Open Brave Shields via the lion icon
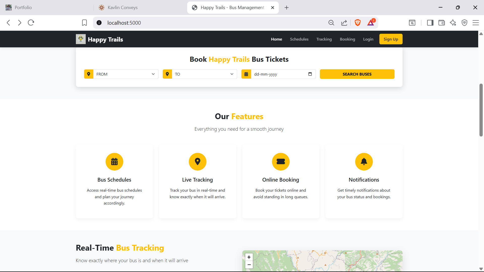The width and height of the screenshot is (484, 272). click(358, 23)
